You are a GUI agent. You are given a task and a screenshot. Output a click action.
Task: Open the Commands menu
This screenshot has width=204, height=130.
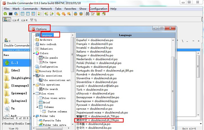(30, 9)
